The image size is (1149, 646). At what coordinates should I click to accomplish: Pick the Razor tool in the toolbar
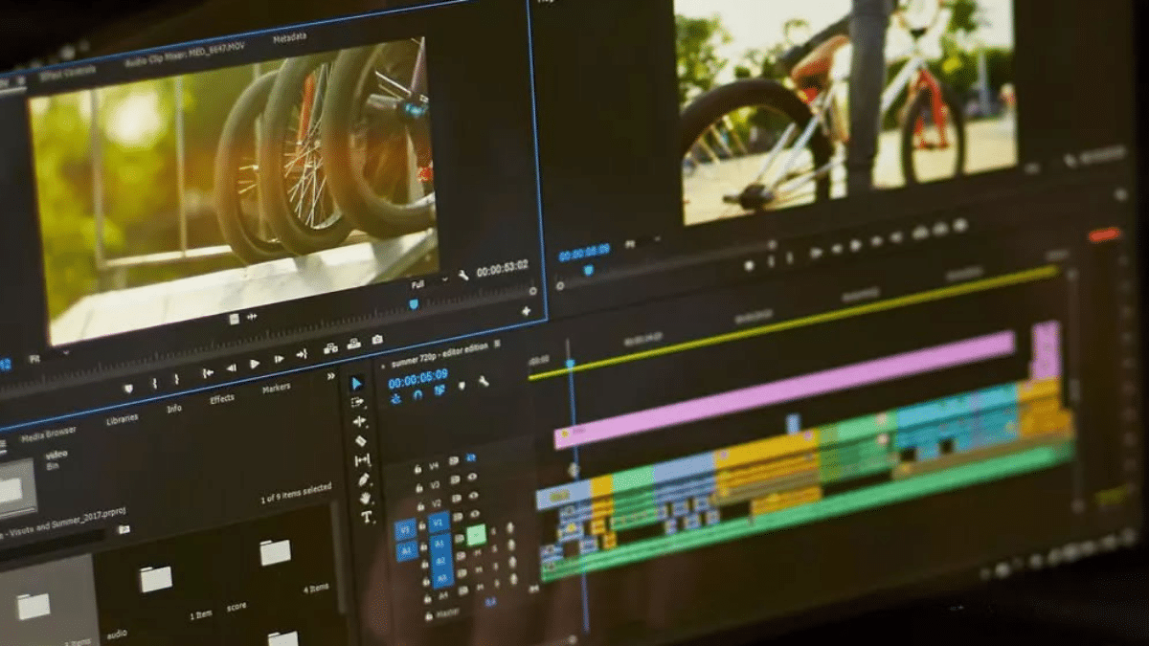[x=360, y=440]
